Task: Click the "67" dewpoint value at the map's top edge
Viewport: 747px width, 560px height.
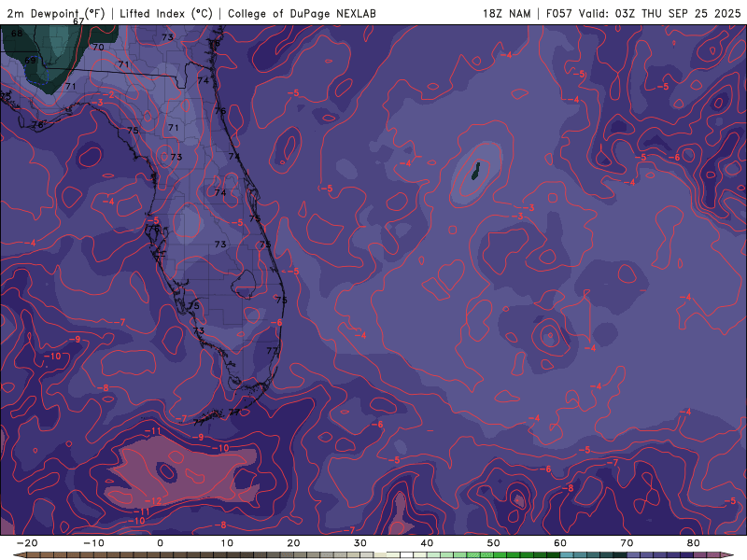Action: pyautogui.click(x=78, y=21)
